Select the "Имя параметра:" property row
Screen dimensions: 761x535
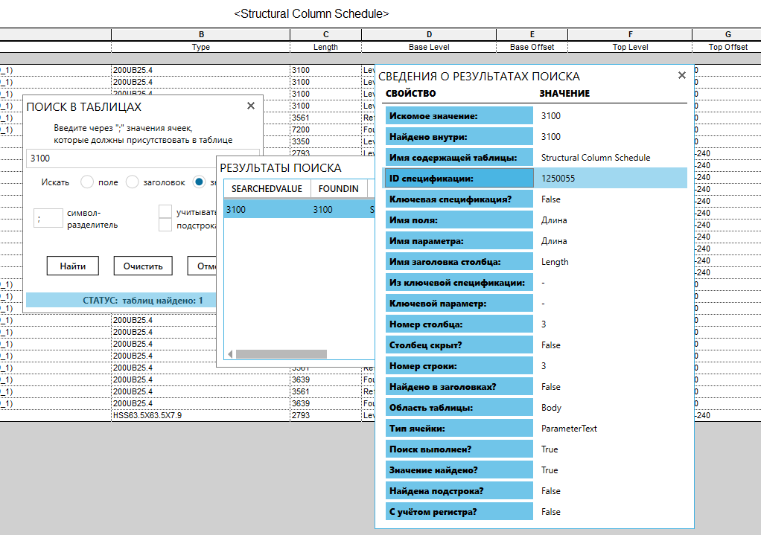click(536, 241)
